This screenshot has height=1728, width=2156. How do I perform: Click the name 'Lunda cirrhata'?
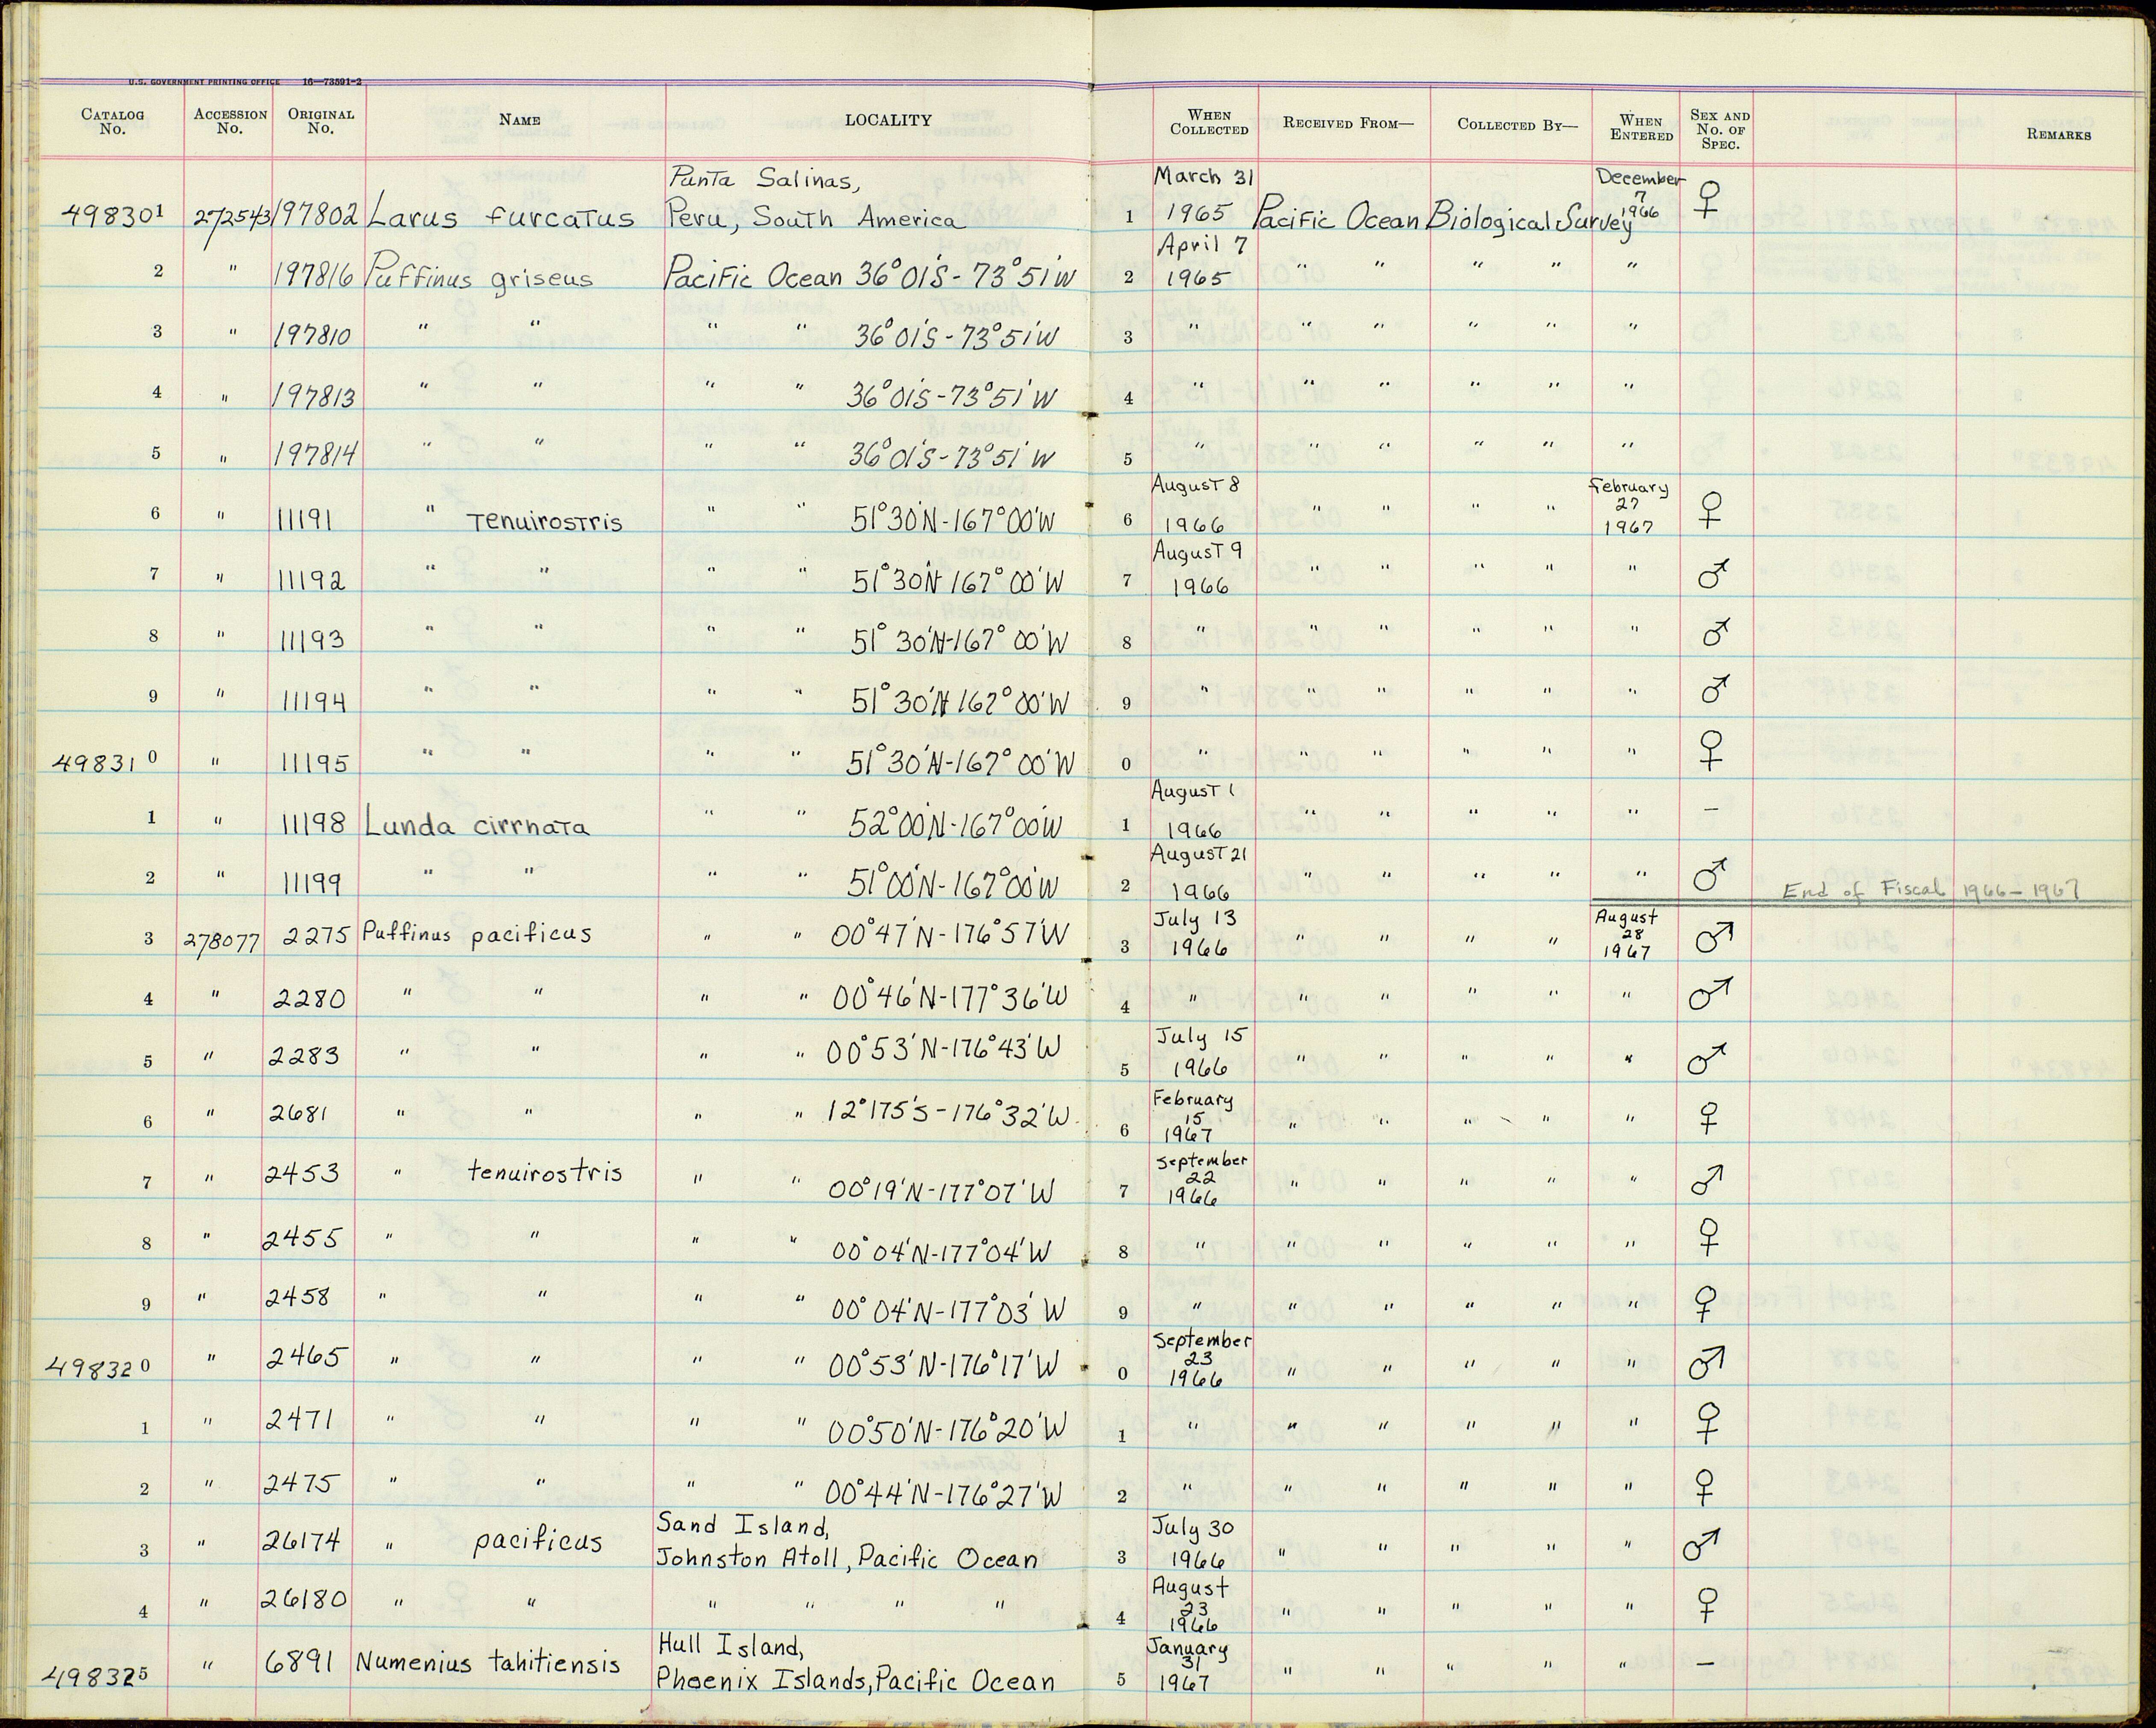coord(477,824)
